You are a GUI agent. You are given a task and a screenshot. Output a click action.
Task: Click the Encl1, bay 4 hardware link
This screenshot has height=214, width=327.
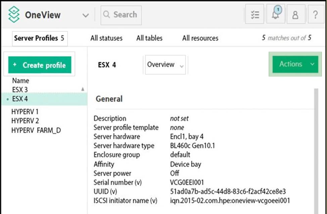click(x=187, y=137)
